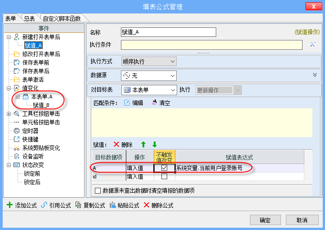Screen dimensions: 325x230
Task: Click the 快捷键 icon
Action: click(17, 139)
